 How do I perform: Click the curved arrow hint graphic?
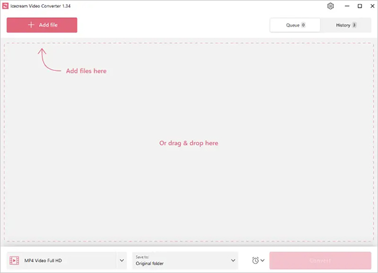click(x=48, y=61)
